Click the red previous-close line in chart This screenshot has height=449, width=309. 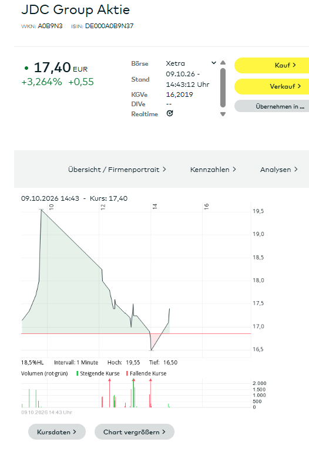pyautogui.click(x=136, y=333)
